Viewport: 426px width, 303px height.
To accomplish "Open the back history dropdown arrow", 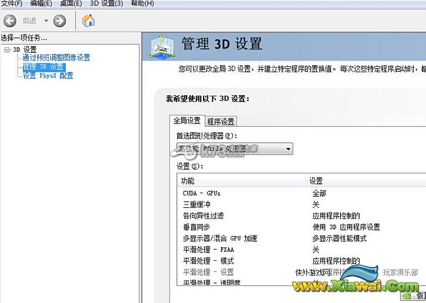I will coord(46,21).
